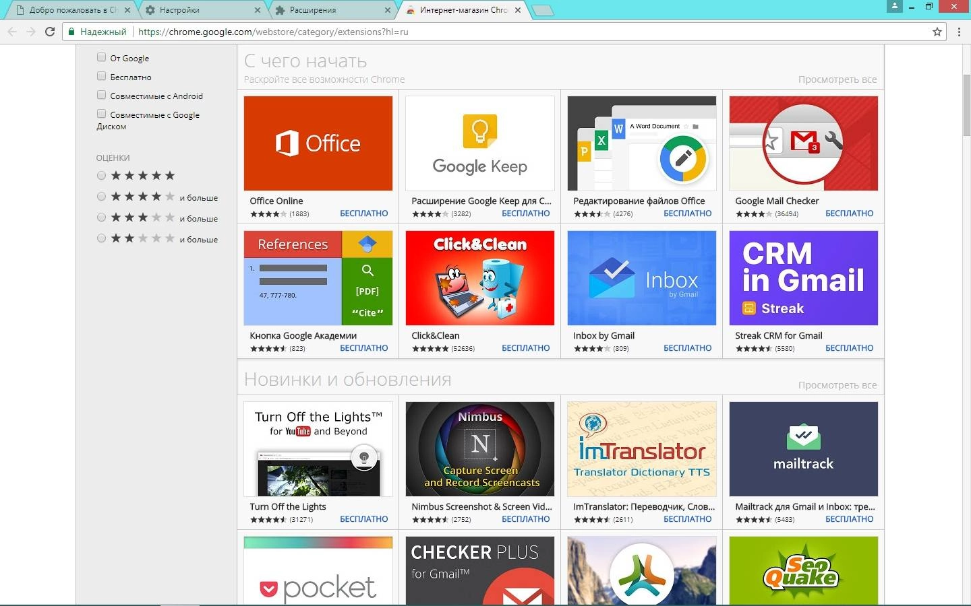Select four stars и больше rating

[x=101, y=197]
